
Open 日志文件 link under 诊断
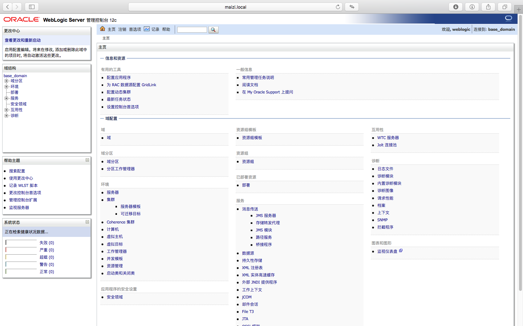pos(385,169)
